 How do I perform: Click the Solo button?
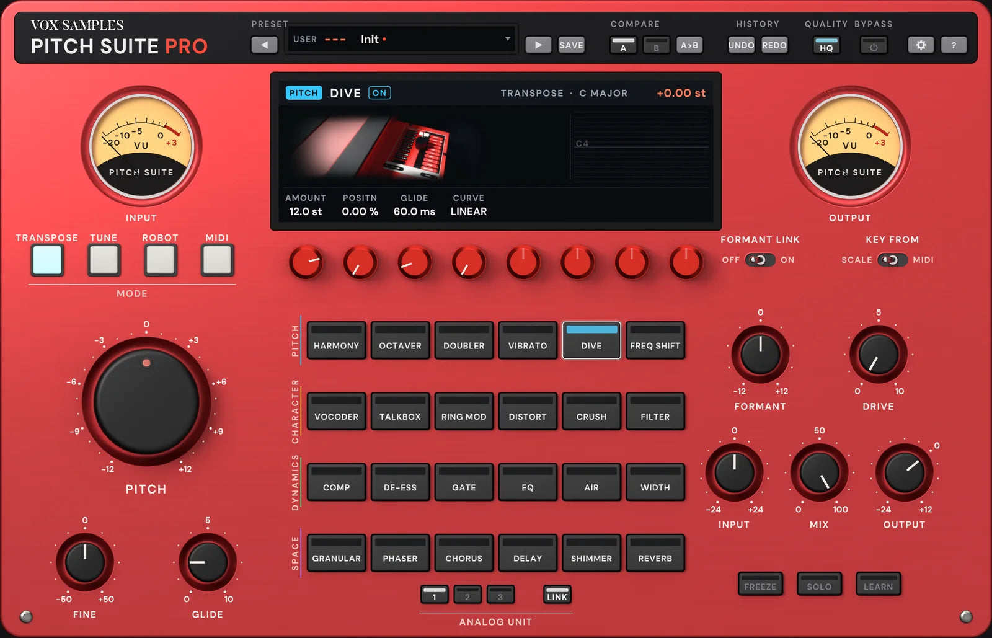tap(819, 584)
